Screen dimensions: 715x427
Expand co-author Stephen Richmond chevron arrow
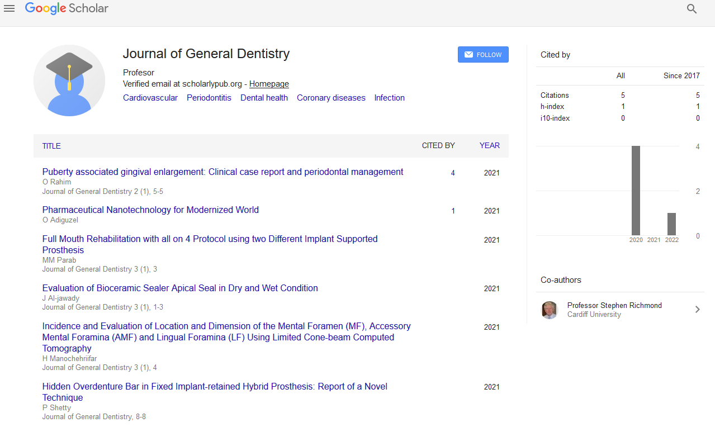click(697, 310)
